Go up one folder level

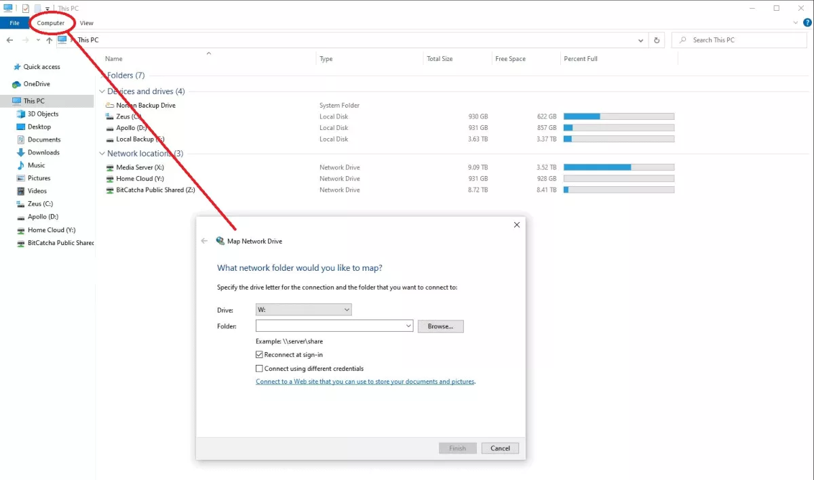[x=50, y=41]
